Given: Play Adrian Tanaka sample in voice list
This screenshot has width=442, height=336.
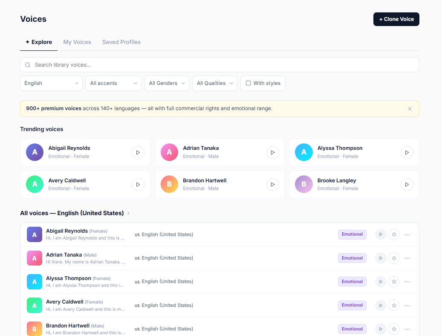Looking at the screenshot, I should (381, 258).
